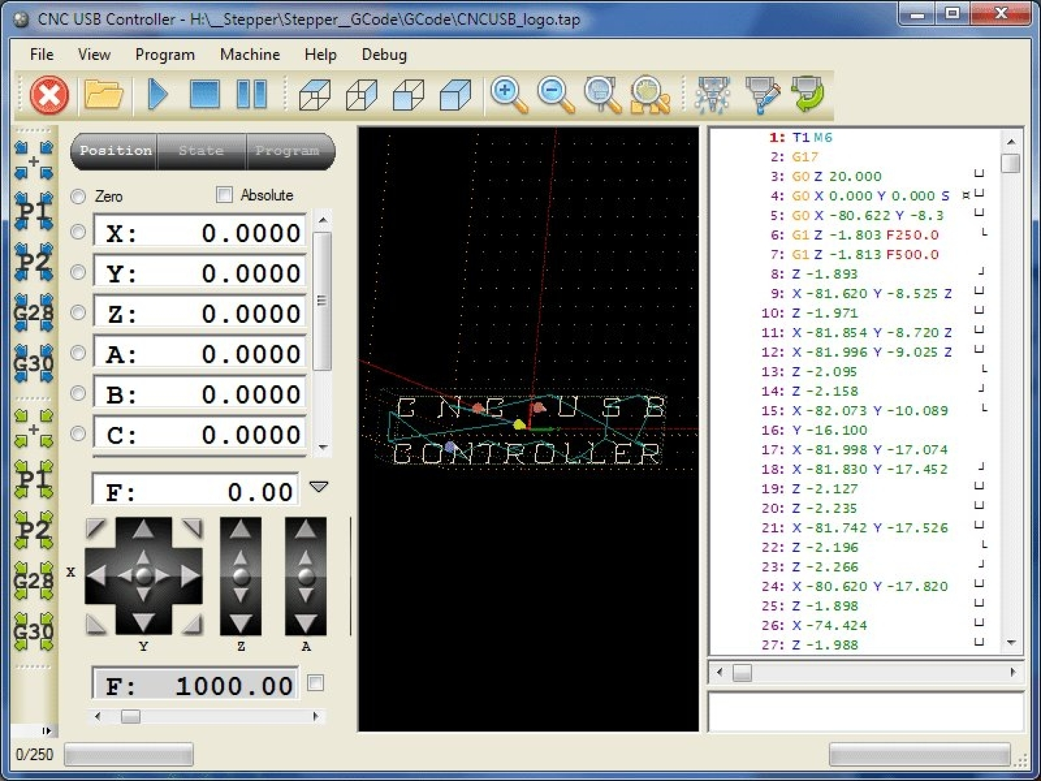
Task: Click G-code horizontal scrollbar thumb
Action: click(742, 672)
